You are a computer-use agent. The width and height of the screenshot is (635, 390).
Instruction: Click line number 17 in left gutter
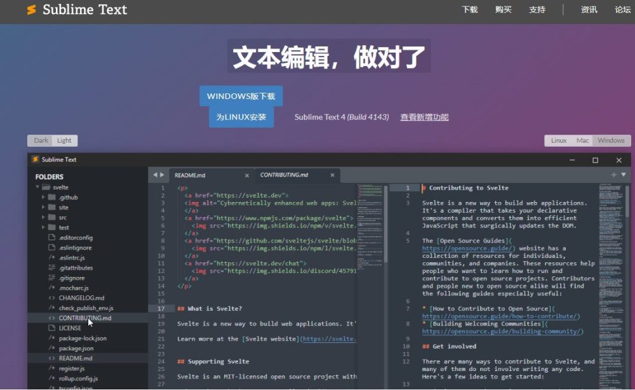click(x=161, y=309)
